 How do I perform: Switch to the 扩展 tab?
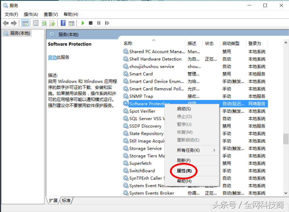(x=53, y=200)
